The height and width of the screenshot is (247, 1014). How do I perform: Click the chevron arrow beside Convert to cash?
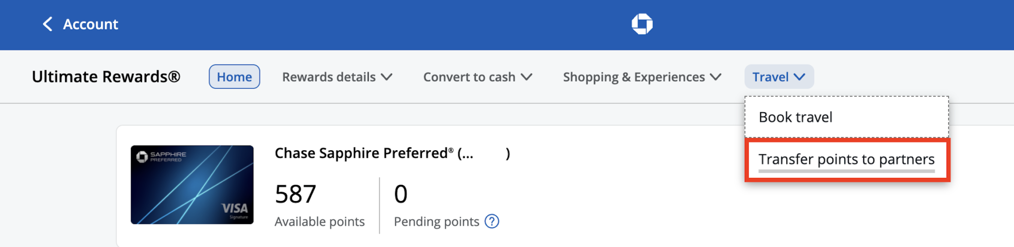[527, 77]
